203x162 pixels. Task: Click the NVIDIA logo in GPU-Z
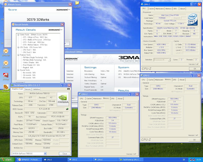63,99
